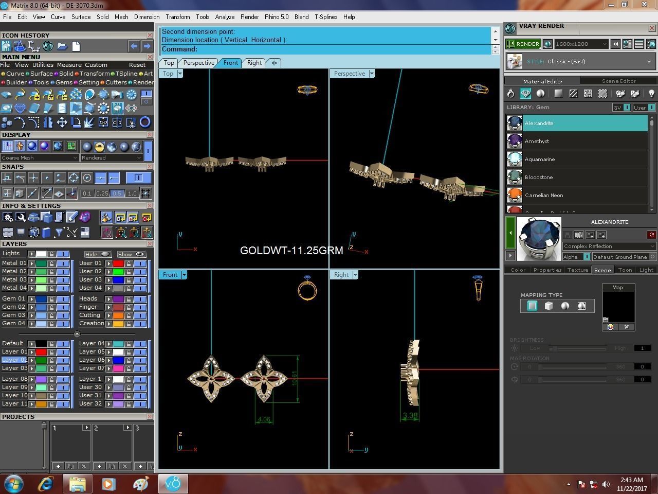Select the gold ring display mode icon
This screenshot has width=658, height=494.
(99, 147)
